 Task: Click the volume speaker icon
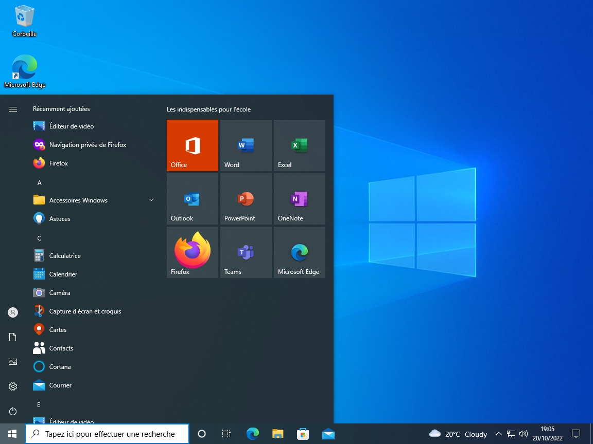524,434
